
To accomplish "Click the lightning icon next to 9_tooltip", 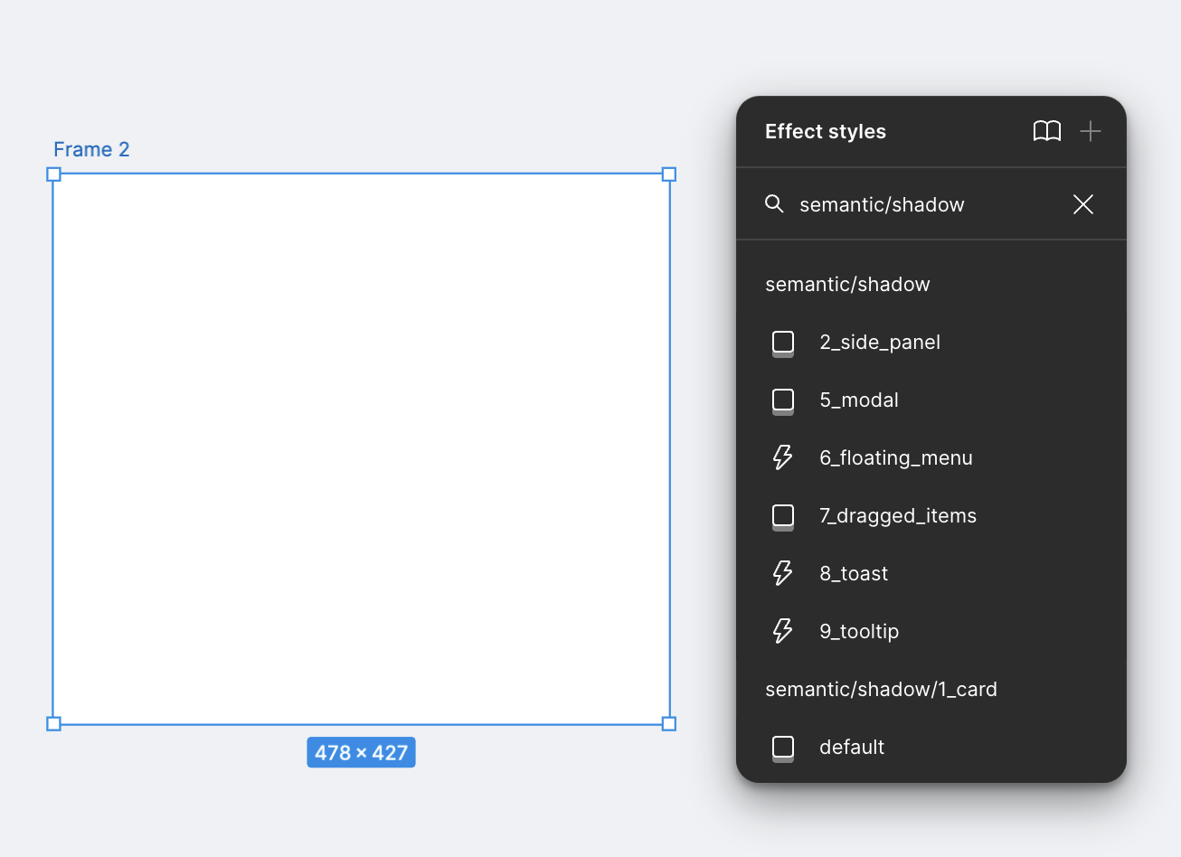I will [x=782, y=631].
